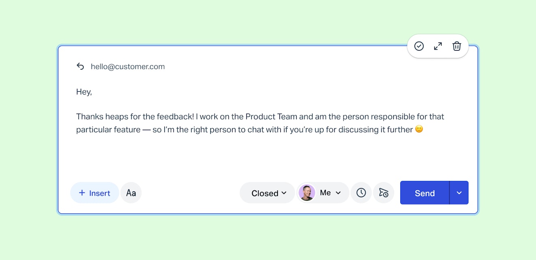The height and width of the screenshot is (260, 536).
Task: Click the circled checkmark icon
Action: coord(419,46)
